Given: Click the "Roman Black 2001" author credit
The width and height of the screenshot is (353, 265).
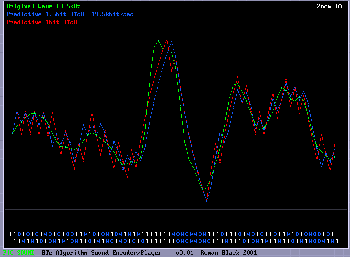Looking at the screenshot, I should point(229,253).
